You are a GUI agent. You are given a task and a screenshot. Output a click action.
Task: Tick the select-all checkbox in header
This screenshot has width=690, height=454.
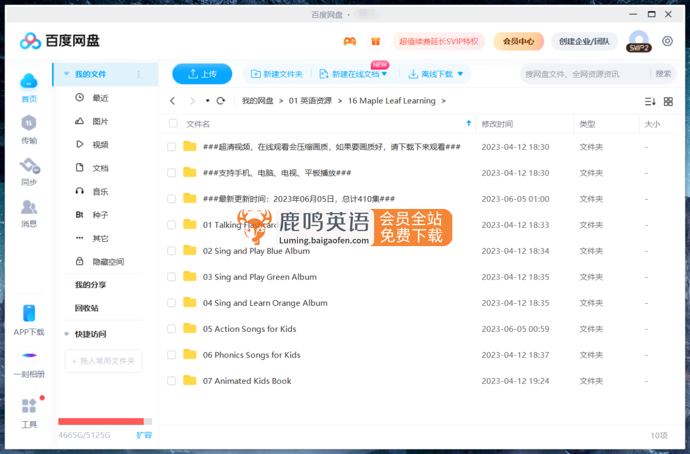(x=173, y=123)
